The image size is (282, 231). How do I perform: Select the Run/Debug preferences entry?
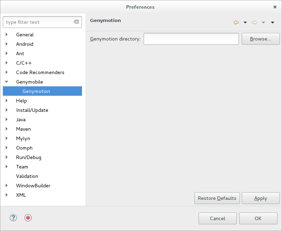(29, 157)
